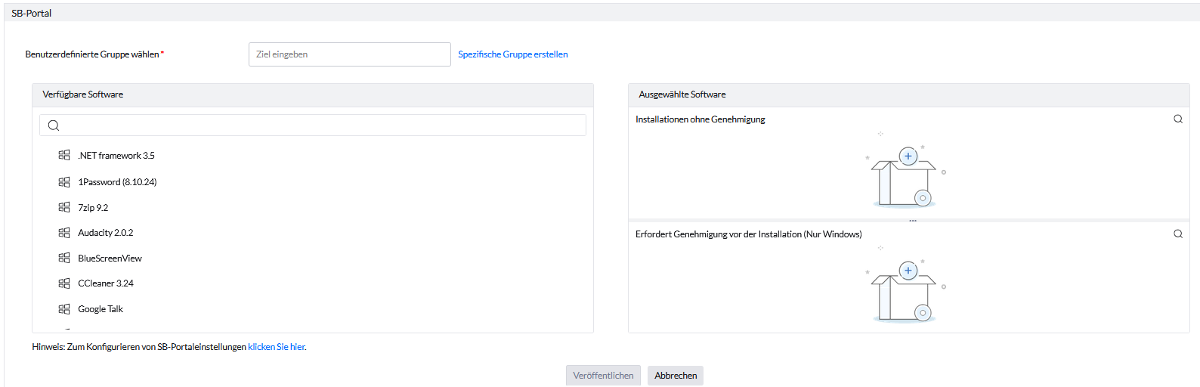
Task: Open the Spezifische Gruppe erstellen link
Action: 512,54
